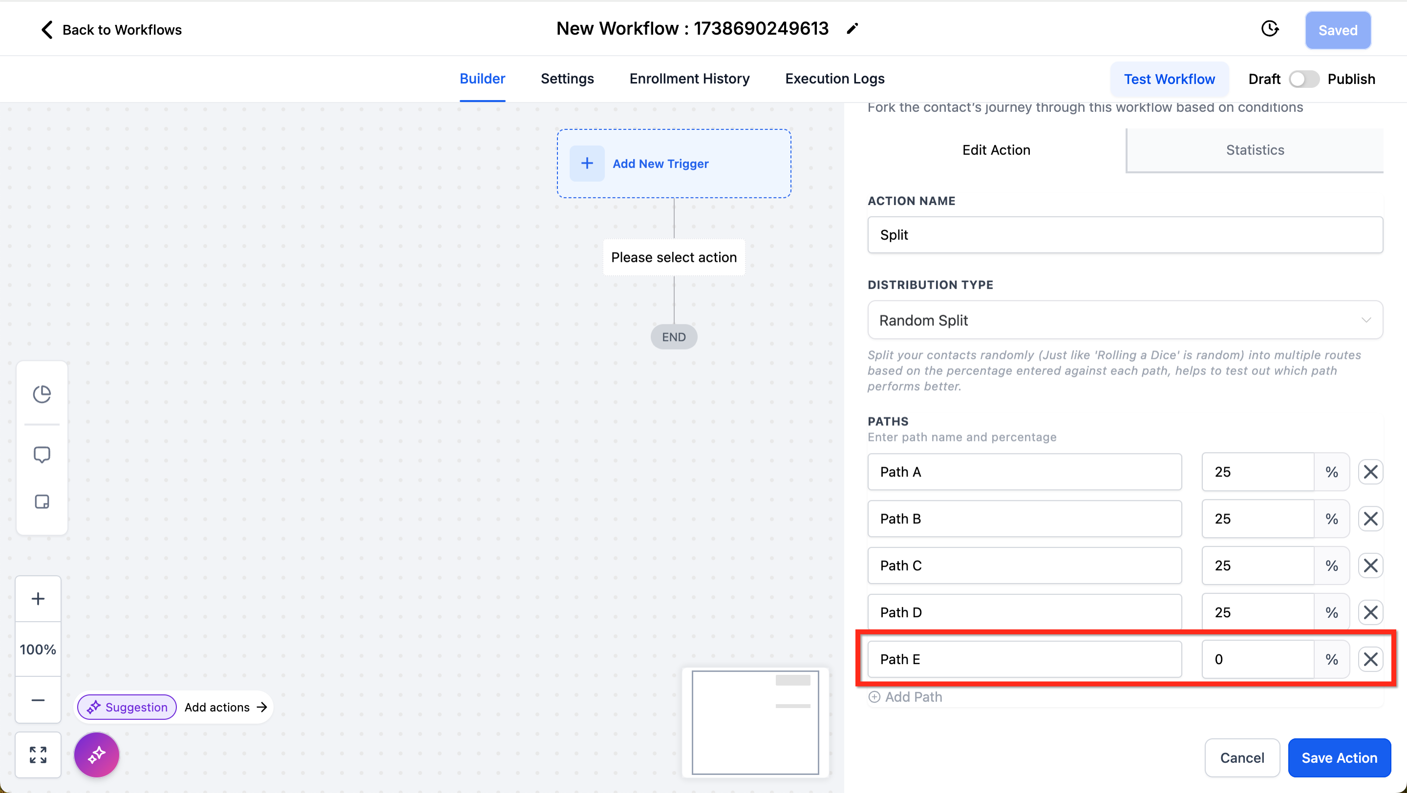Zoom out with the minus icon
This screenshot has width=1407, height=793.
[x=38, y=700]
